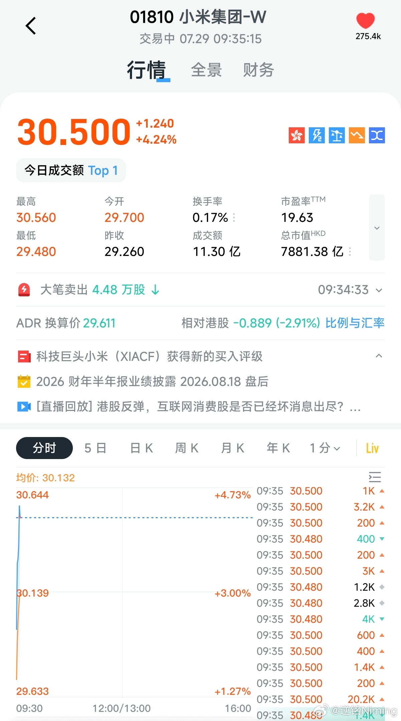Select the 日K chart tab
The image size is (401, 721).
coord(142,448)
